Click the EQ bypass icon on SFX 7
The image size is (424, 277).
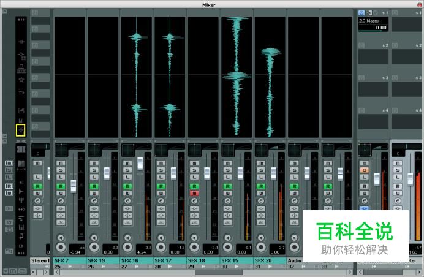click(x=61, y=215)
